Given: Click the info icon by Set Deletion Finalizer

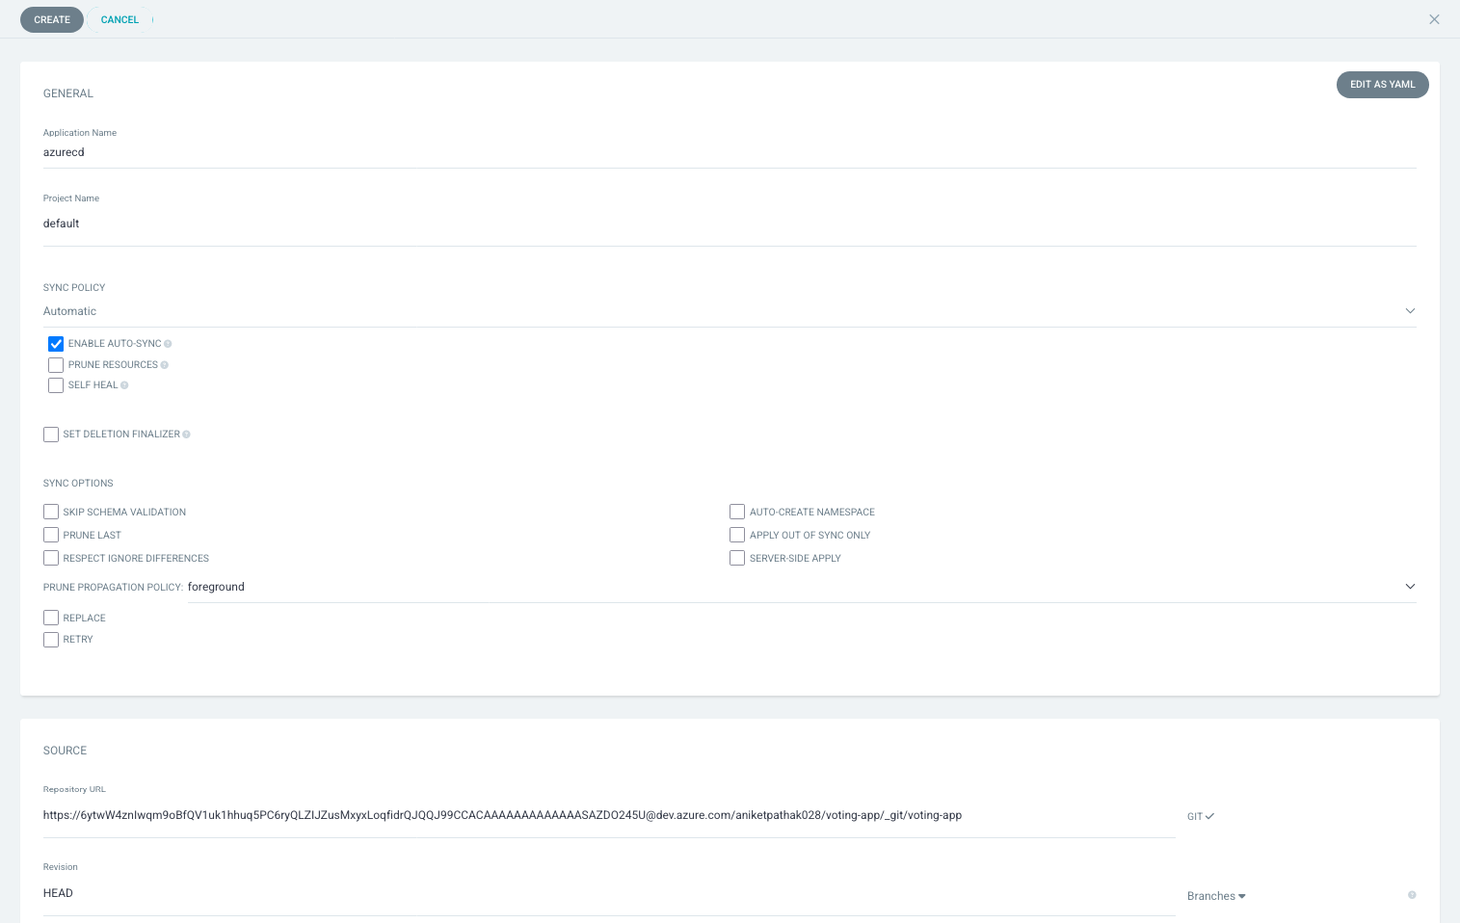Looking at the screenshot, I should pos(186,435).
